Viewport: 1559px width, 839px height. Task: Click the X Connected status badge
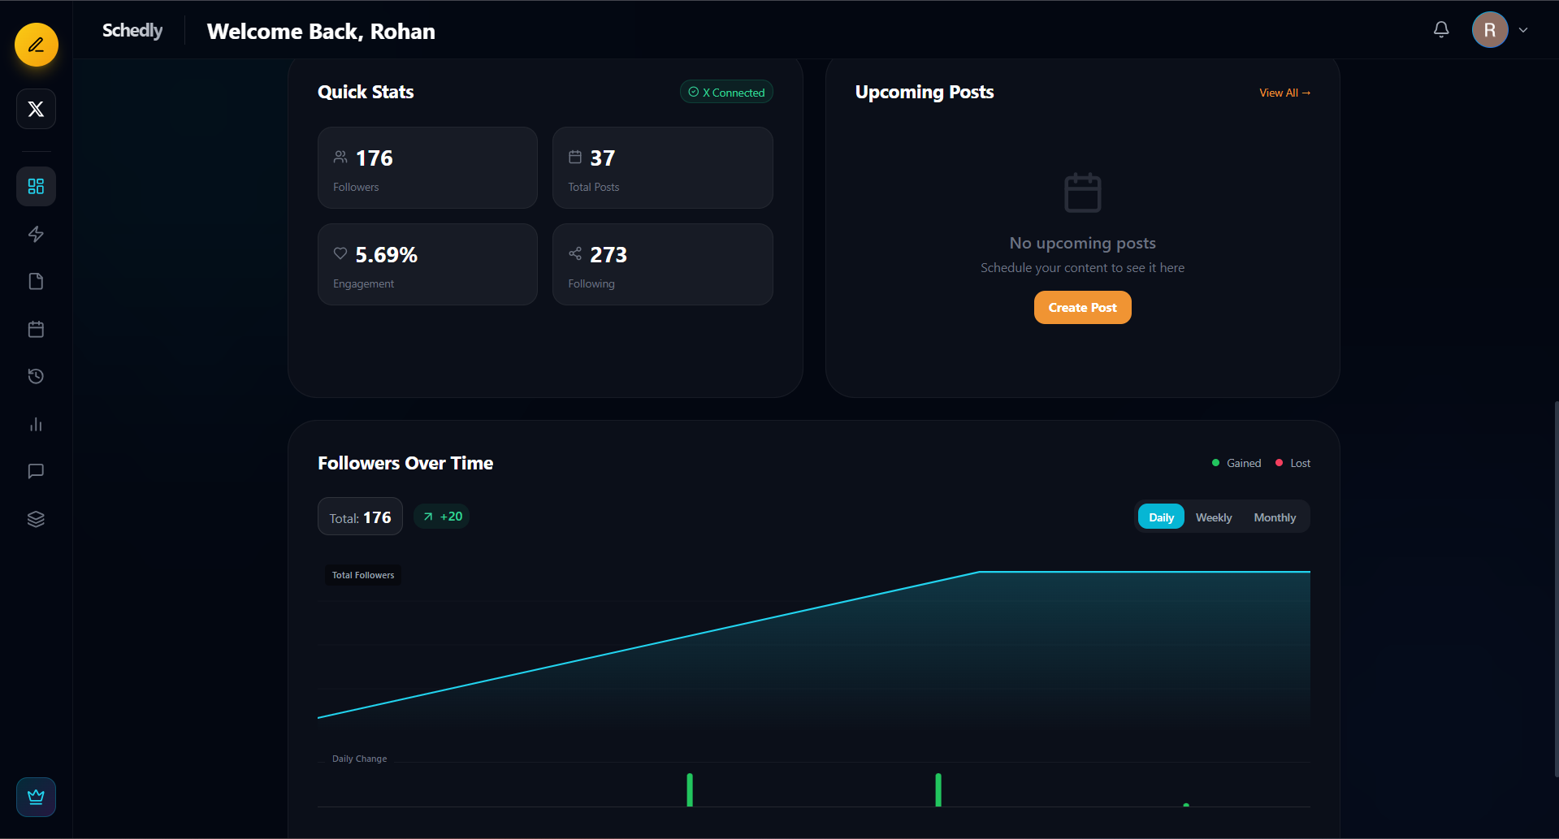tap(726, 93)
